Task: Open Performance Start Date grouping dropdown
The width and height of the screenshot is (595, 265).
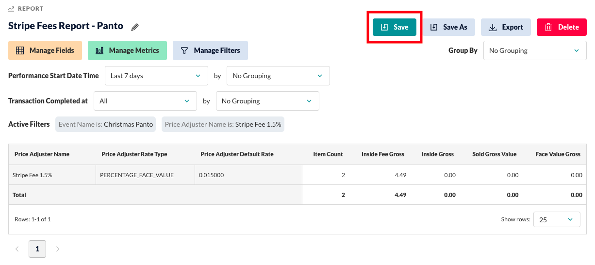Action: 278,76
